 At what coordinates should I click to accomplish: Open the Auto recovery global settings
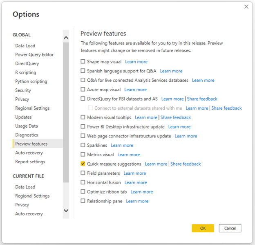(x=30, y=153)
